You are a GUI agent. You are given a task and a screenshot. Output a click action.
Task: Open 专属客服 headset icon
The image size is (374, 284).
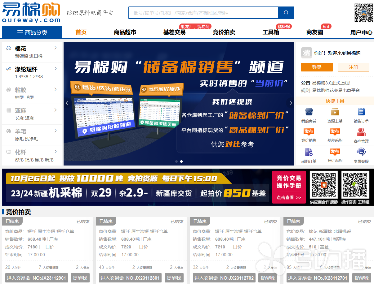point(361,152)
